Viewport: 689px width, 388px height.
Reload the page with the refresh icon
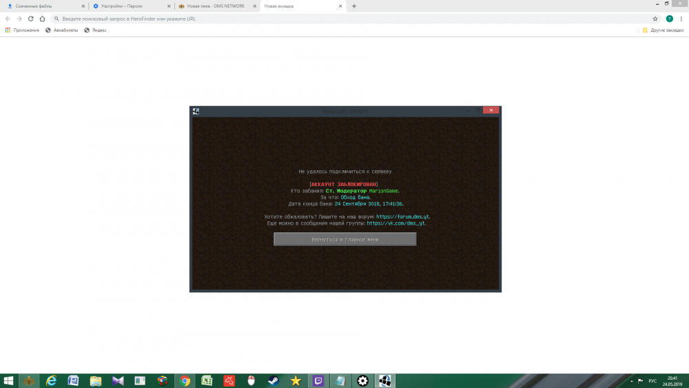[x=31, y=19]
